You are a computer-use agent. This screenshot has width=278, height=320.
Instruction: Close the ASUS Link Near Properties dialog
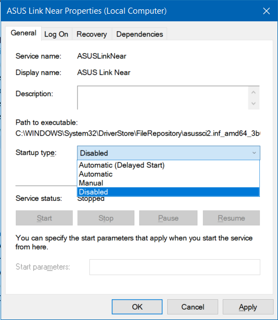click(x=266, y=11)
